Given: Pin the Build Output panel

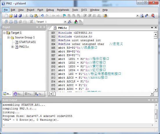Looking at the screenshot, I should coord(152,100).
